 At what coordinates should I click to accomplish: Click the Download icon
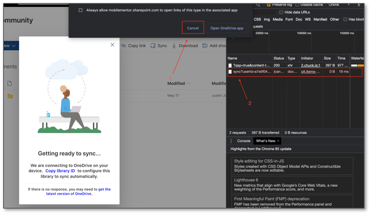tap(174, 46)
